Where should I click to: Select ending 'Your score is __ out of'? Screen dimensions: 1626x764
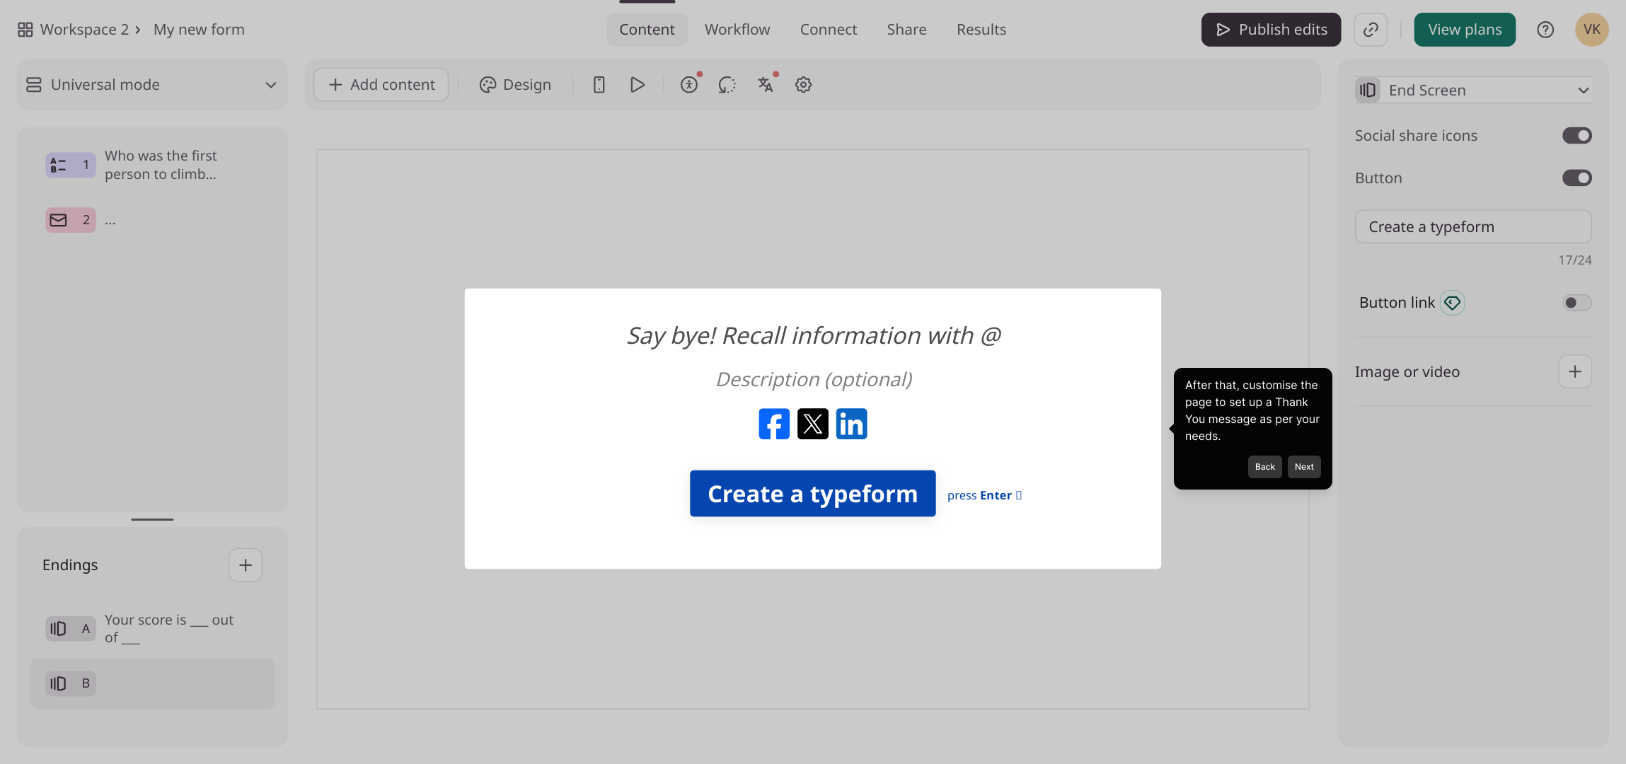click(169, 629)
